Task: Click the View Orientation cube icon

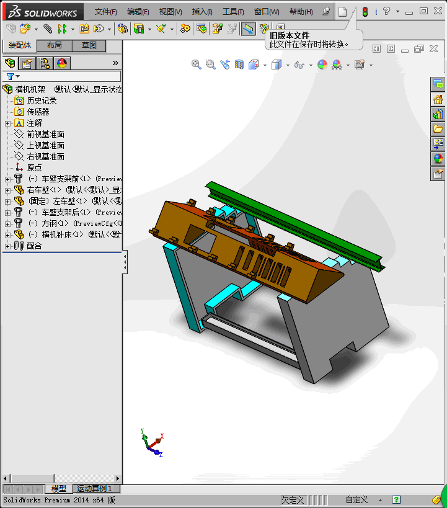Action: point(254,65)
